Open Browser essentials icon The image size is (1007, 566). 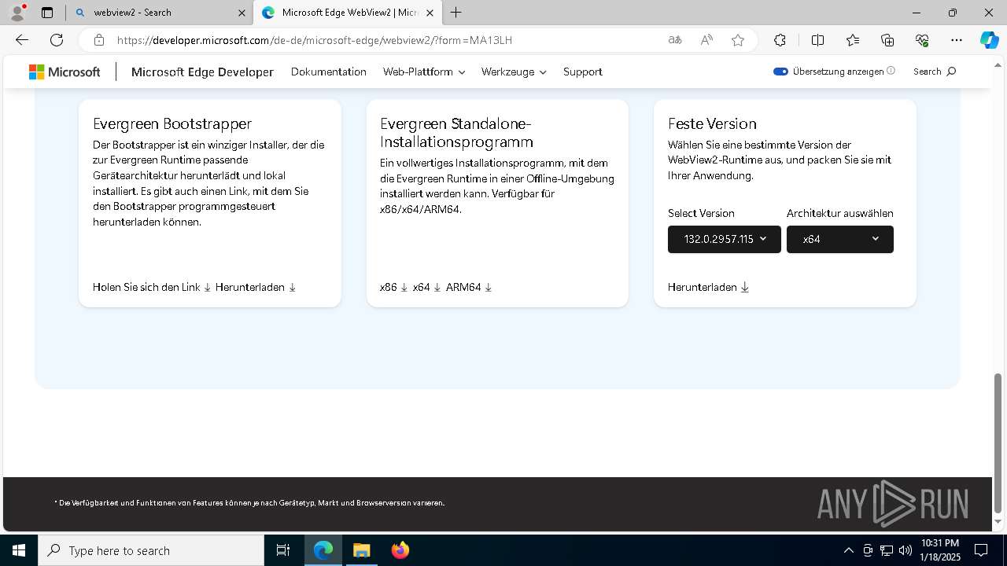(x=922, y=40)
